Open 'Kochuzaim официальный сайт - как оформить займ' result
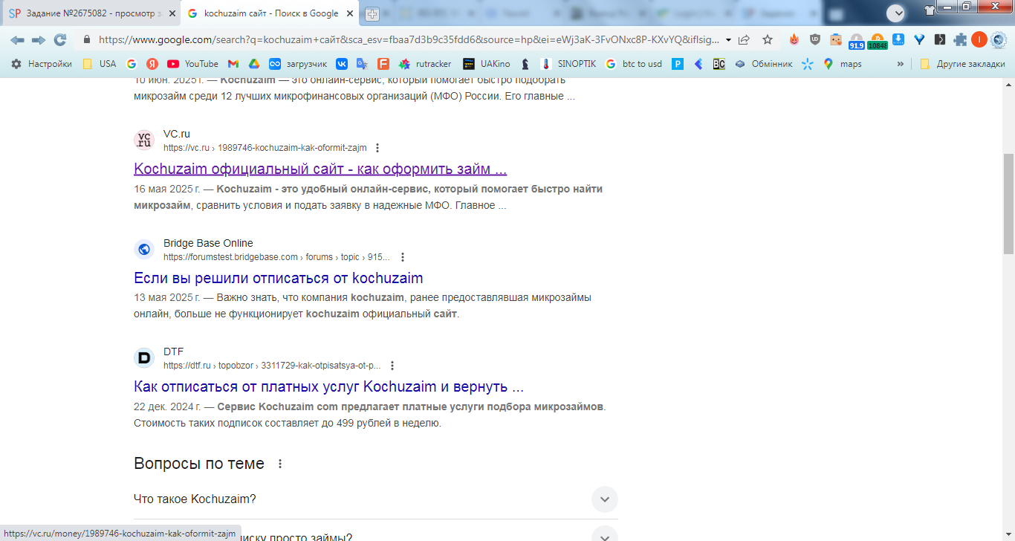Viewport: 1015px width, 541px height. tap(320, 169)
